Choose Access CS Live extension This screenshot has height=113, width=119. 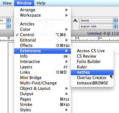pos(92,51)
